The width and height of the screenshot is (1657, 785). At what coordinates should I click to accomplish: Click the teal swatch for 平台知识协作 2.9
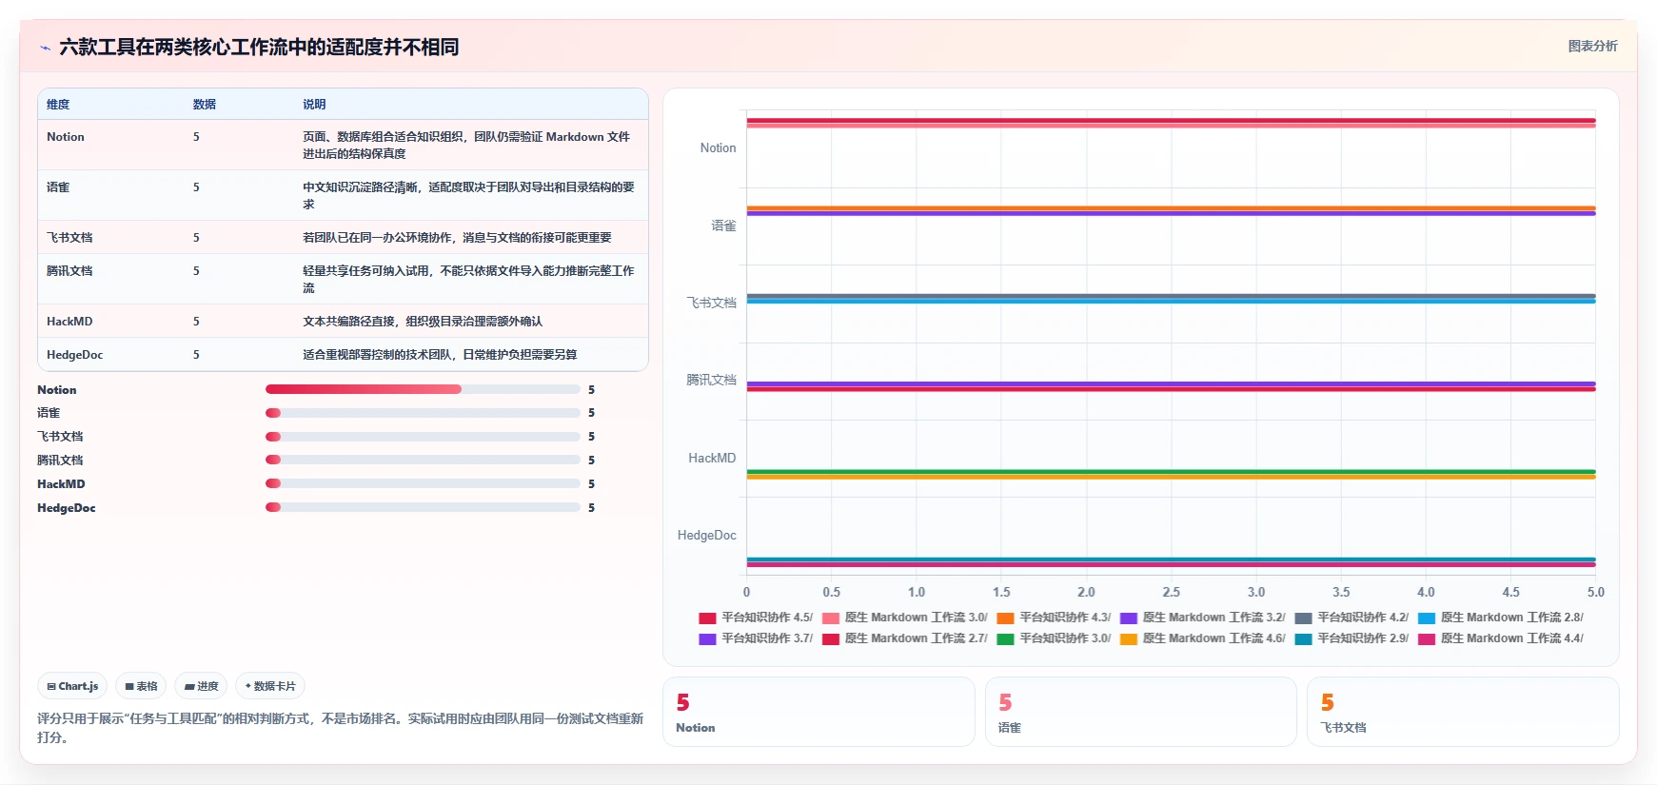pos(1303,638)
